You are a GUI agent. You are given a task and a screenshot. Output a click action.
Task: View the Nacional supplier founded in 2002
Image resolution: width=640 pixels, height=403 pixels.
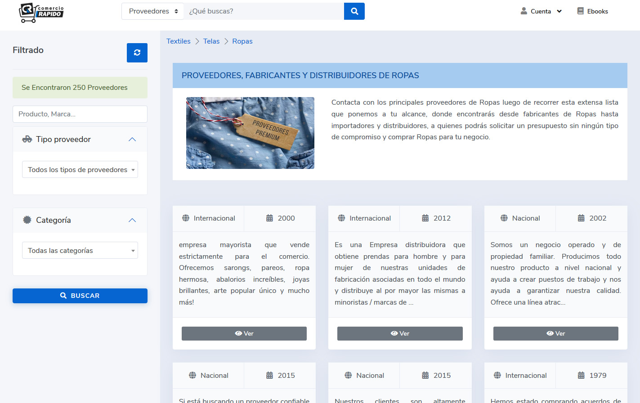(556, 333)
